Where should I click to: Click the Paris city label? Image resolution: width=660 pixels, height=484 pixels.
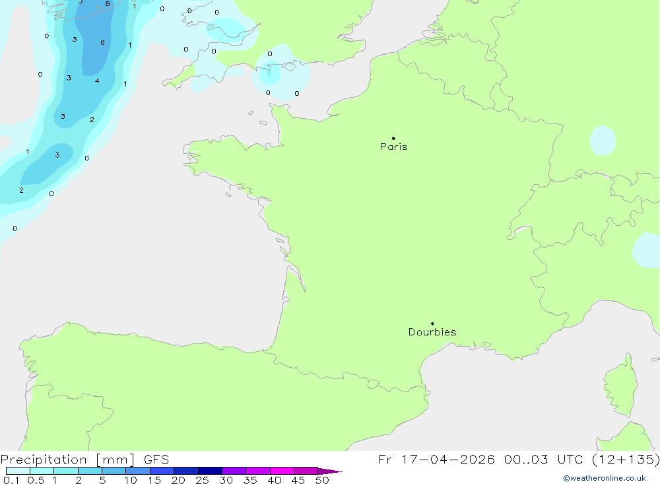coord(393,147)
